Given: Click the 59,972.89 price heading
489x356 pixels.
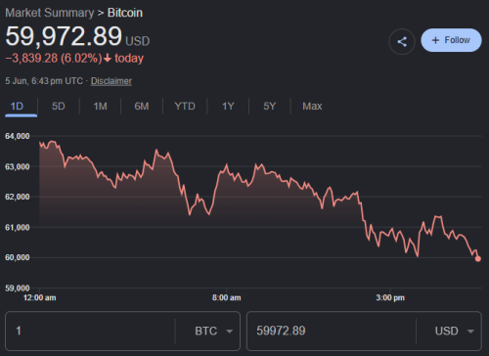Looking at the screenshot, I should click(x=64, y=36).
